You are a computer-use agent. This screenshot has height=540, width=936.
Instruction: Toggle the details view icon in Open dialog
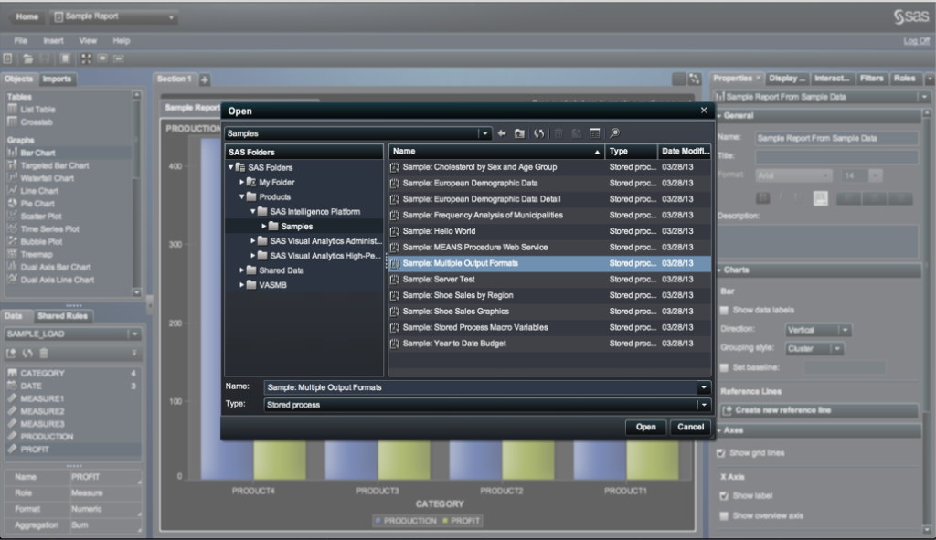pos(594,133)
